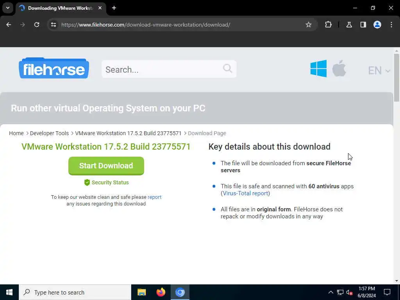Switch to Windows software via Windows logo

pos(318,68)
